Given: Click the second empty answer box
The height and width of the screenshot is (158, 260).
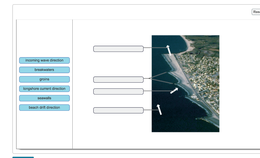Looking at the screenshot, I should pyautogui.click(x=118, y=79).
